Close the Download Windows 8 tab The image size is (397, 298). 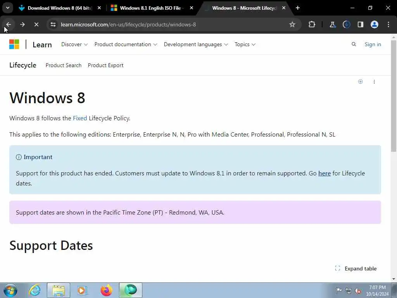[99, 8]
